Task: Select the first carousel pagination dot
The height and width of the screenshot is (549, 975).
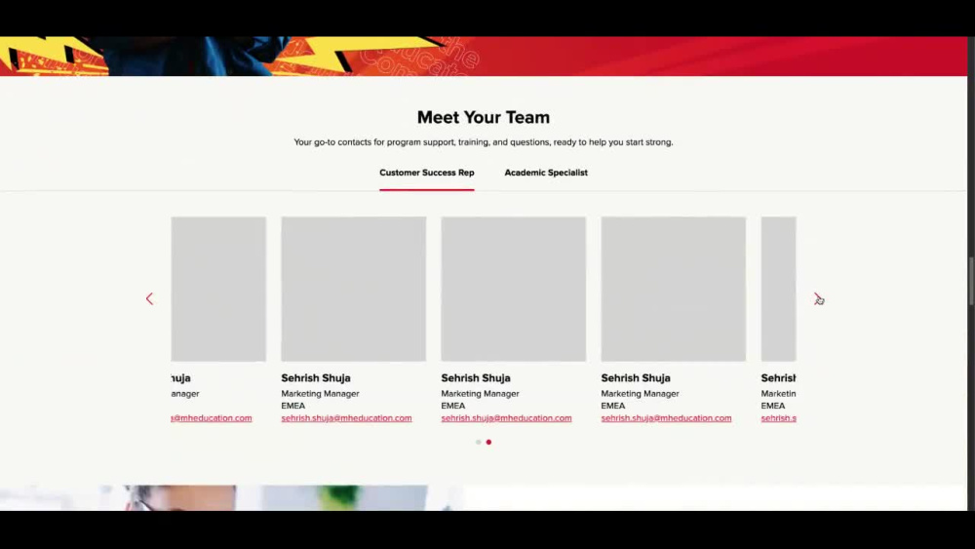Action: click(x=478, y=442)
